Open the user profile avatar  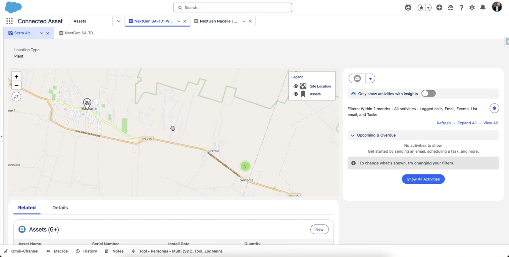click(x=497, y=7)
